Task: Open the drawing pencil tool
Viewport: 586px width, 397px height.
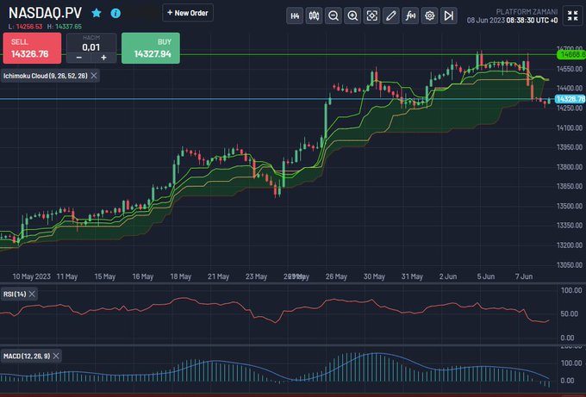Action: [x=391, y=16]
